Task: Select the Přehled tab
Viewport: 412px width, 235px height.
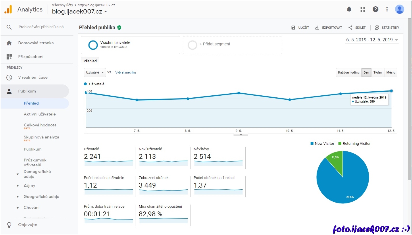Action: click(x=90, y=61)
